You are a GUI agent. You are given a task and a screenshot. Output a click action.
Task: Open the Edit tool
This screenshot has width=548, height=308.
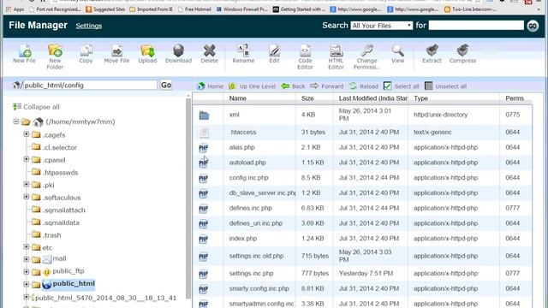274,53
